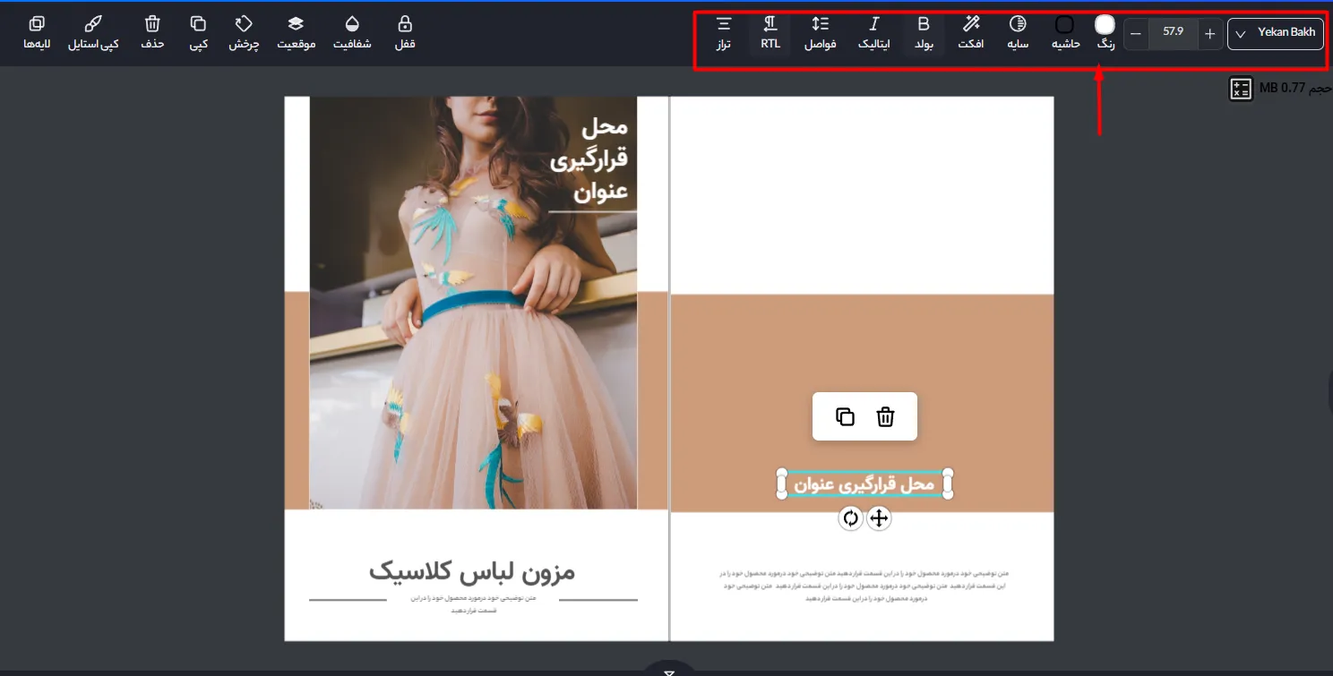Open the Yekan Bakh font dropdown

[x=1276, y=33]
